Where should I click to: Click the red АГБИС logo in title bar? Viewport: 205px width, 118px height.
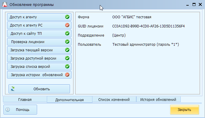5,4
